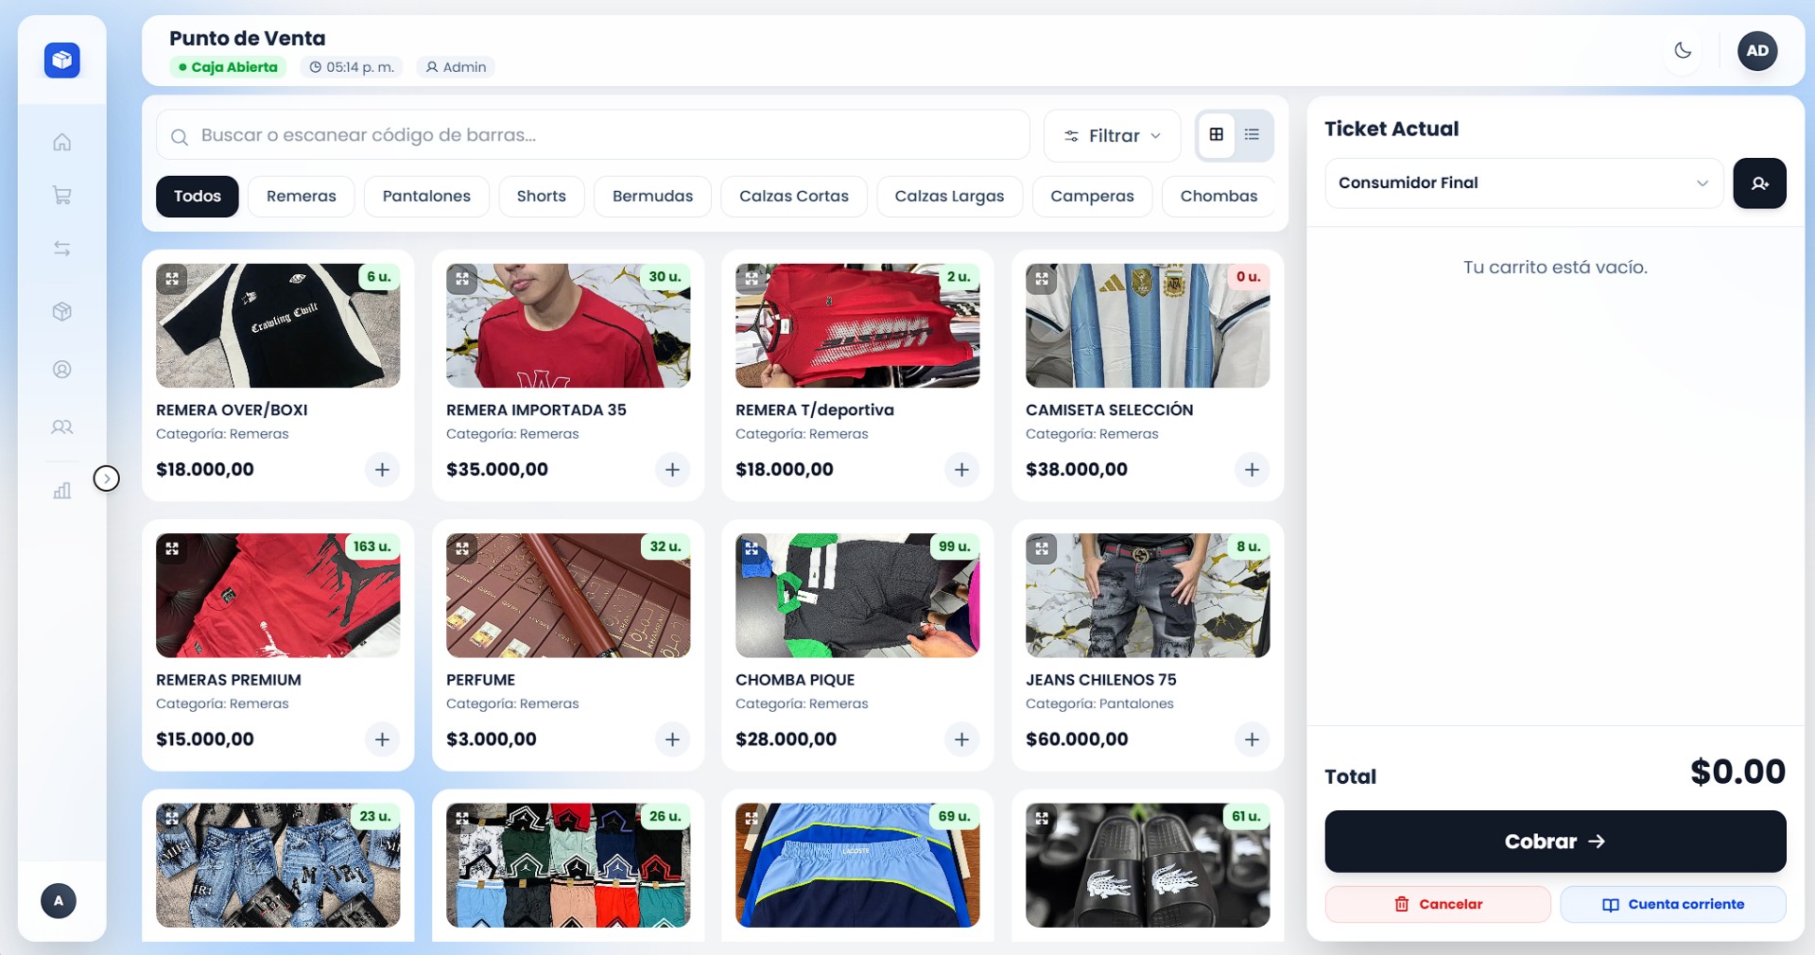Click the barcode search field
Image resolution: width=1815 pixels, height=955 pixels.
click(x=593, y=136)
